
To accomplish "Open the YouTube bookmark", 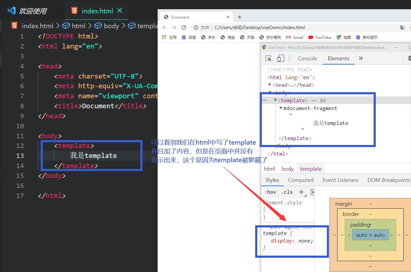I will (x=320, y=37).
